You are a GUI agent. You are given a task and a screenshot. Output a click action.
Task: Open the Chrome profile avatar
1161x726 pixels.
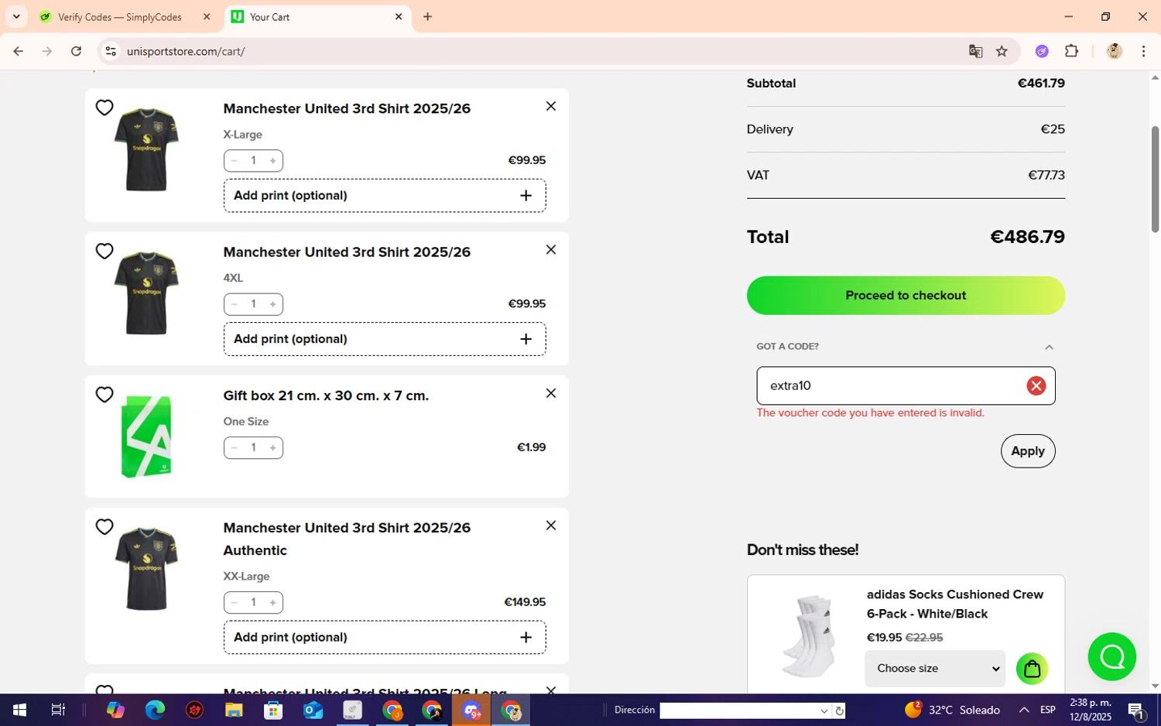1114,52
